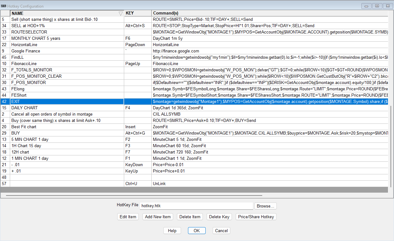394x241 pixels.
Task: Select the - .01 price row
Action: tap(194, 165)
